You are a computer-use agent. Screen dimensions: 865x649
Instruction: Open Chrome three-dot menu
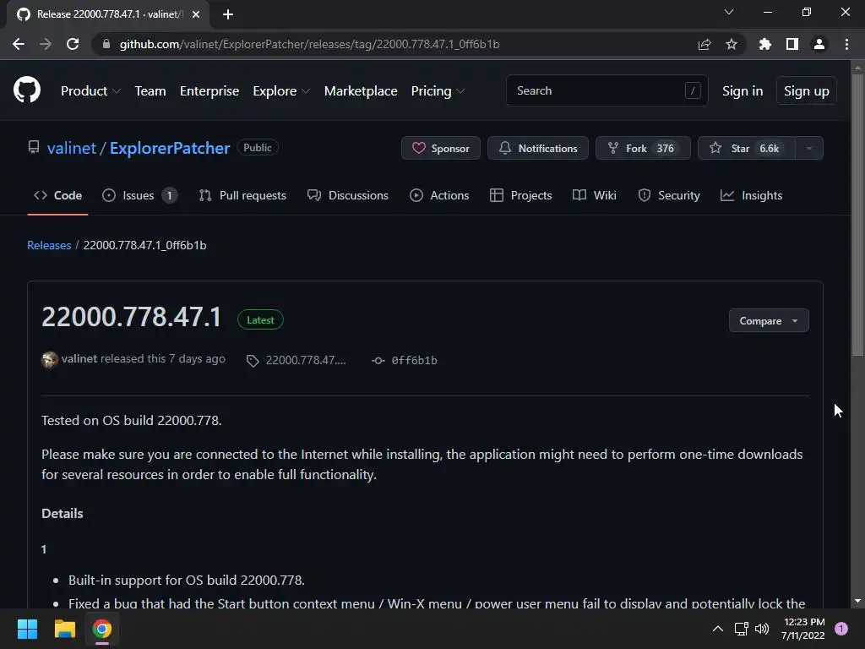coord(846,44)
